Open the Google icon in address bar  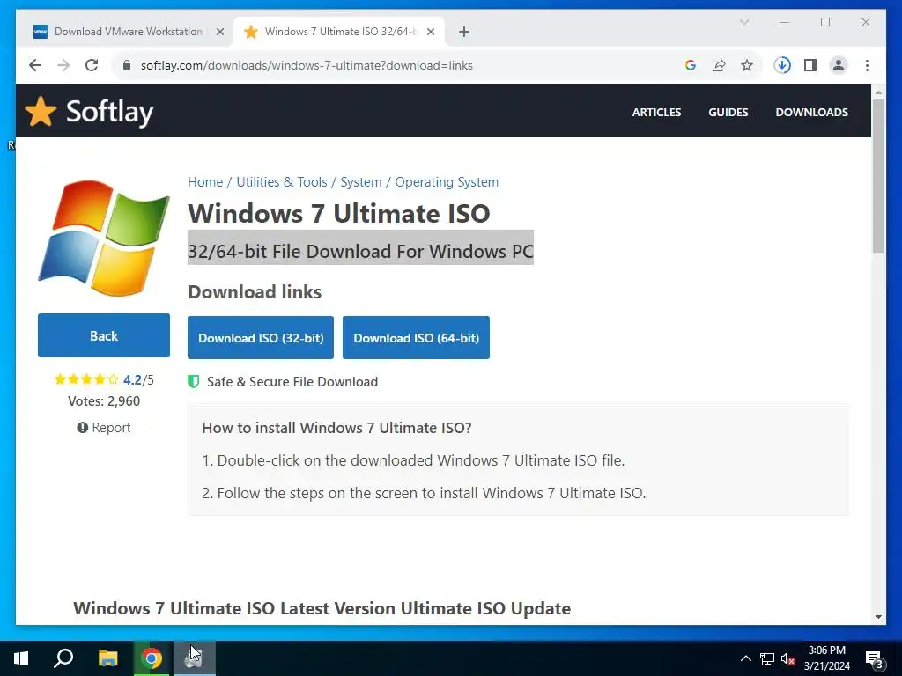click(x=691, y=65)
